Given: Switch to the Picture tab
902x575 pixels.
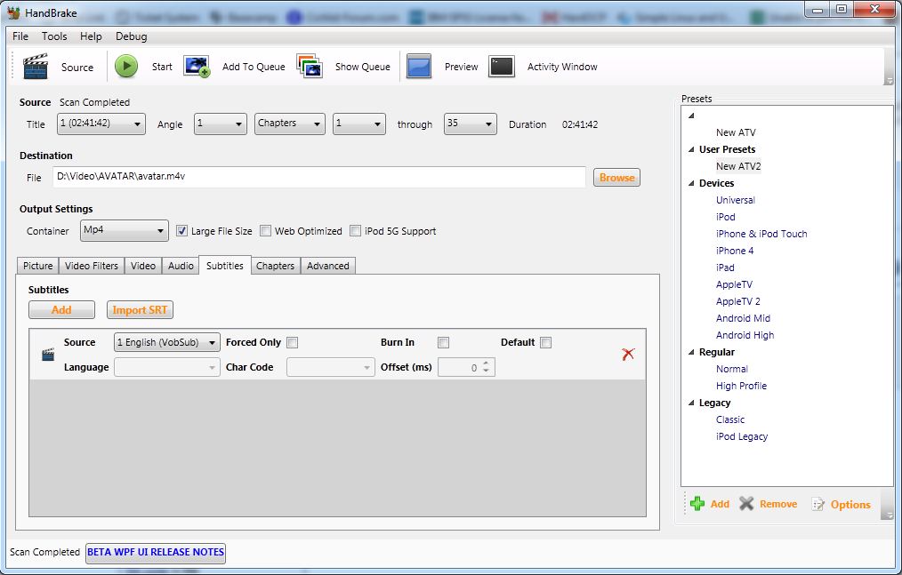Looking at the screenshot, I should (x=38, y=266).
